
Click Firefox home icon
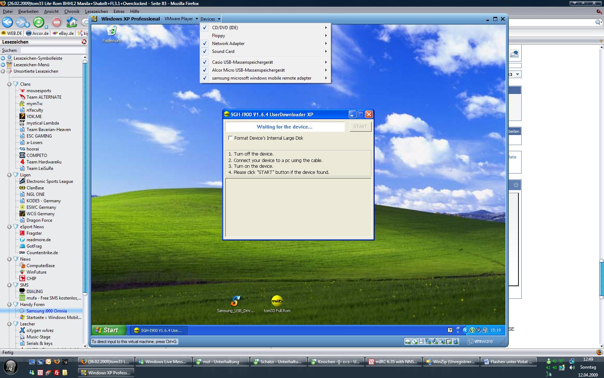(72, 22)
